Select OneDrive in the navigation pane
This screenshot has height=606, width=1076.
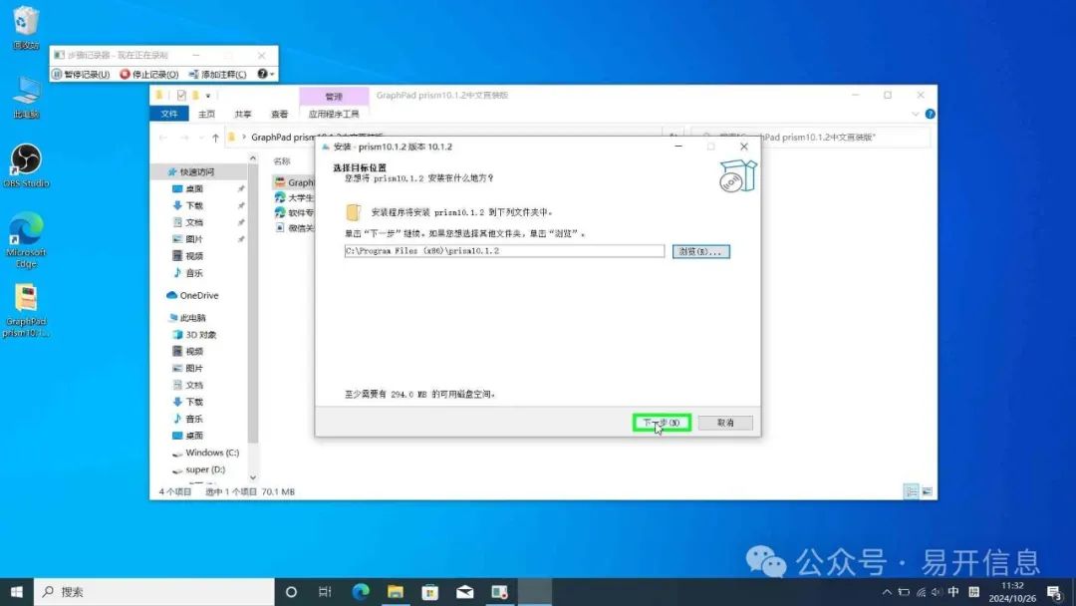coord(199,295)
